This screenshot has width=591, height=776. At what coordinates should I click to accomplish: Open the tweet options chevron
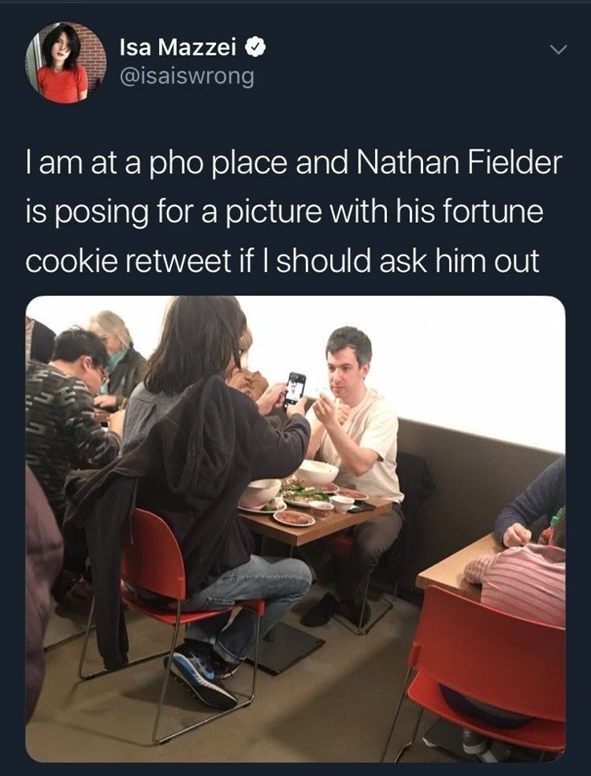[558, 50]
